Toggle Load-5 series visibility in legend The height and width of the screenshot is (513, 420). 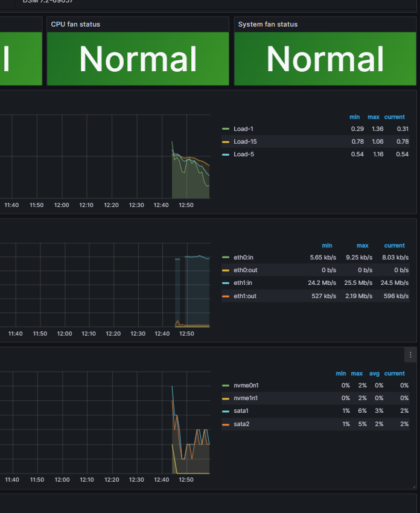point(244,155)
